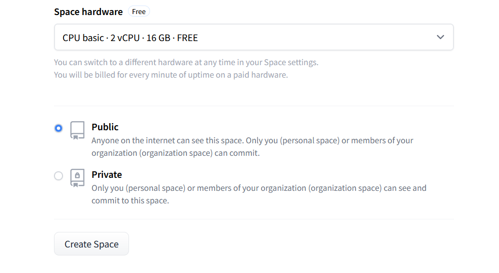Click the Free badge next to Space hardware
Viewport: 499px width, 273px height.
click(x=139, y=12)
